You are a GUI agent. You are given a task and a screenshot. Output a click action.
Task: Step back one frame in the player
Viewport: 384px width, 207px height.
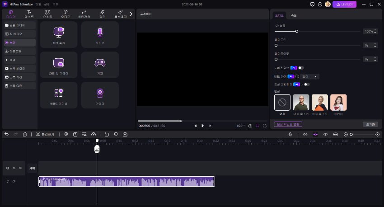[196, 126]
